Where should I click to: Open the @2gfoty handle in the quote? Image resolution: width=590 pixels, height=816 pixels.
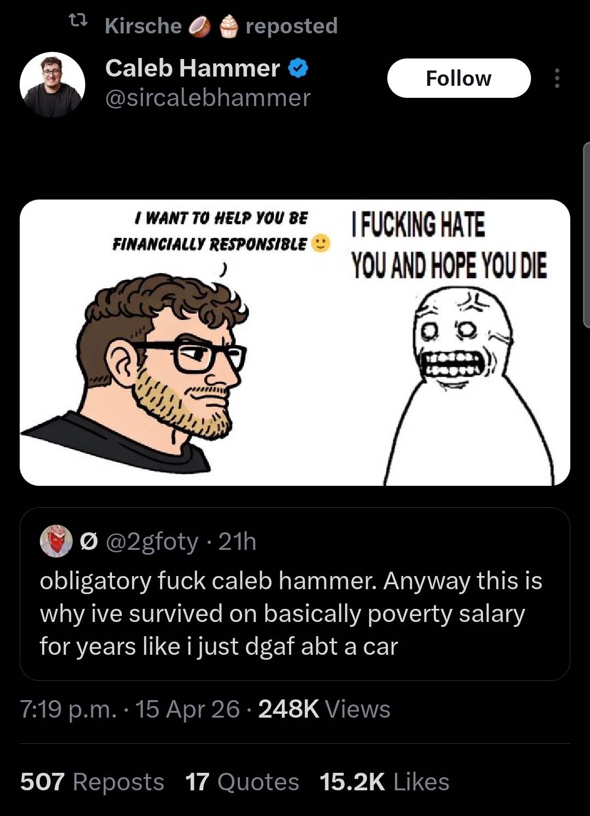pyautogui.click(x=151, y=542)
